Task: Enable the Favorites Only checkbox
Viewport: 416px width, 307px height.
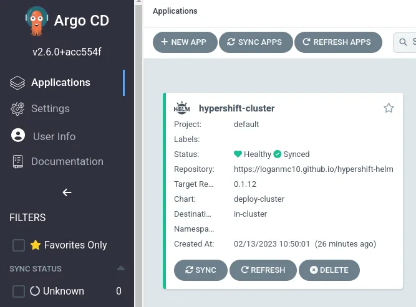Action: 19,245
